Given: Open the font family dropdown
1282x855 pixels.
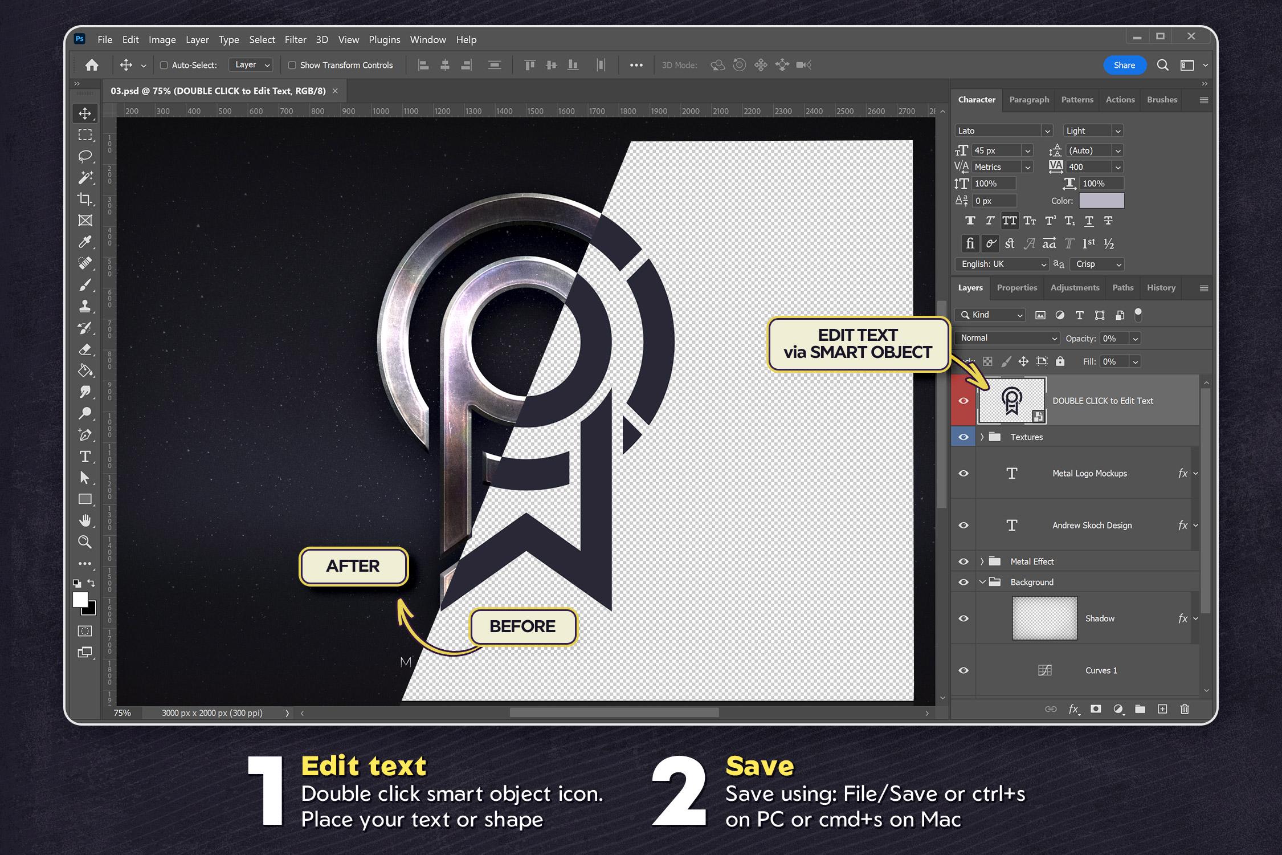Looking at the screenshot, I should point(1047,131).
